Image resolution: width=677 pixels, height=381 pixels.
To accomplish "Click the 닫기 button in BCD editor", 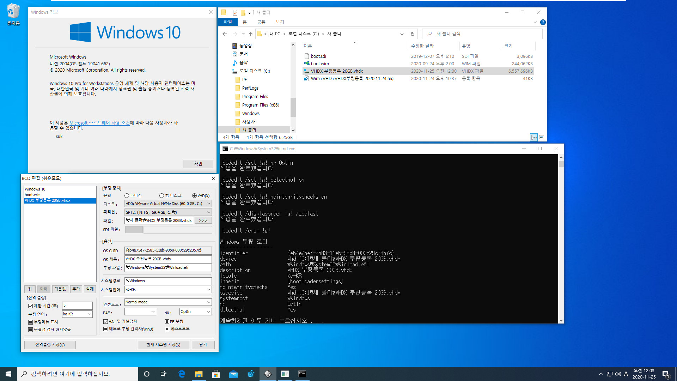I will (203, 345).
